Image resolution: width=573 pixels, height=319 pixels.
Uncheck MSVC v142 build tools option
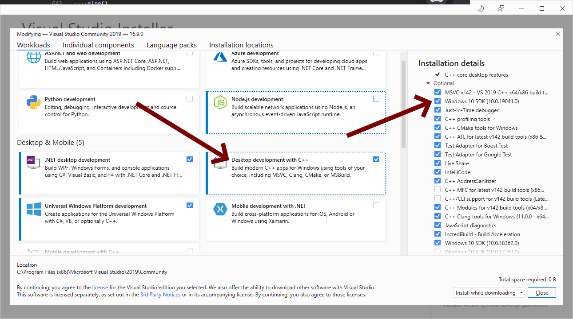[438, 92]
